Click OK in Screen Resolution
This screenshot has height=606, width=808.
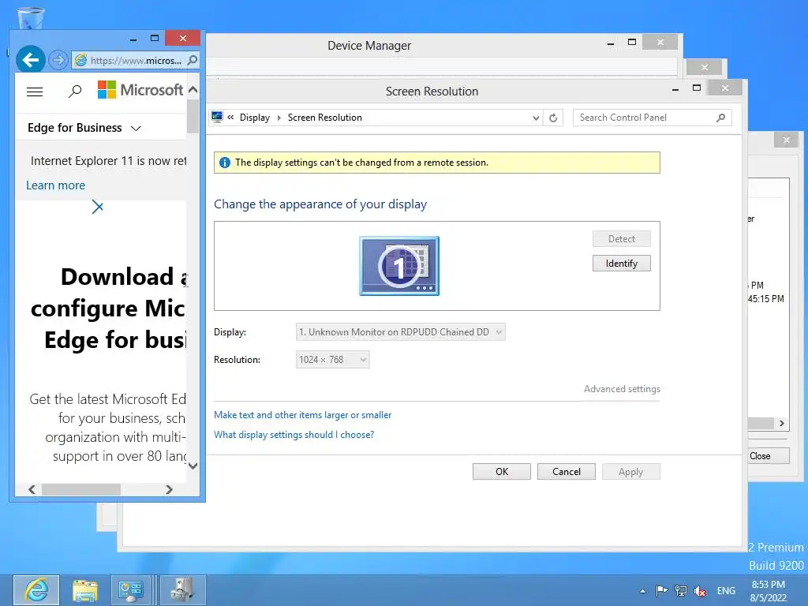[x=501, y=472]
